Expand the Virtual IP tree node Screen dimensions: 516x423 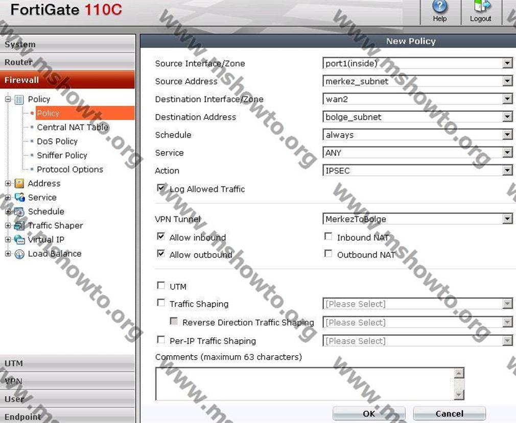8,240
